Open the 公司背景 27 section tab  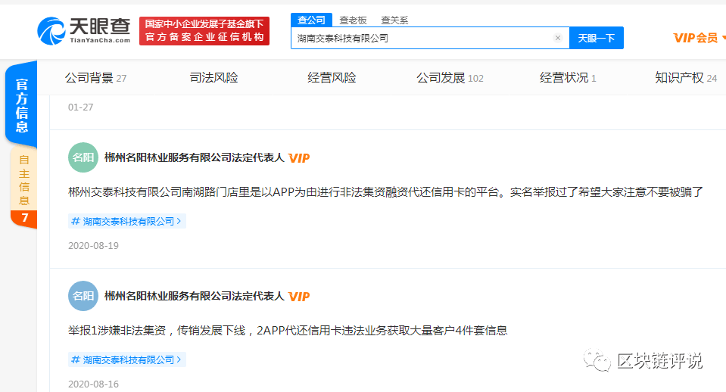pos(96,78)
